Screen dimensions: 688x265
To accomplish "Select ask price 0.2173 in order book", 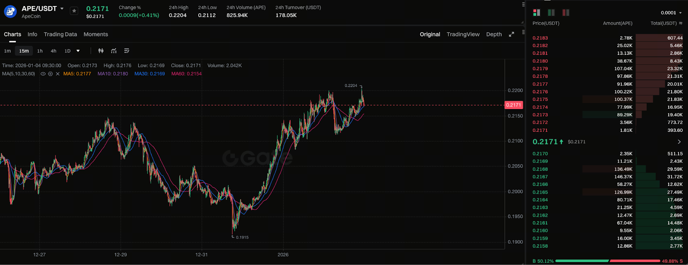I will [x=540, y=115].
